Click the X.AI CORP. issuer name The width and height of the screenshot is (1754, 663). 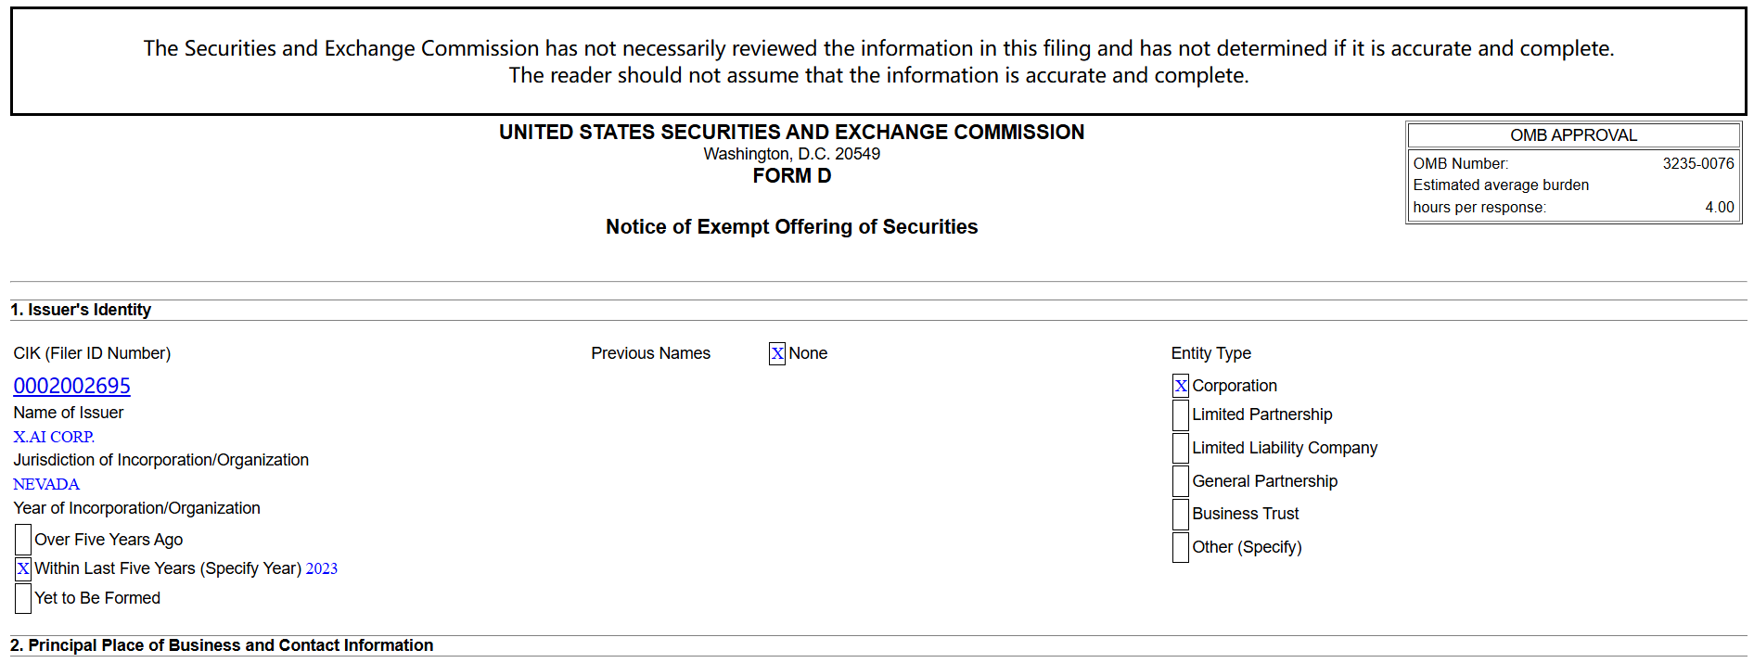54,437
